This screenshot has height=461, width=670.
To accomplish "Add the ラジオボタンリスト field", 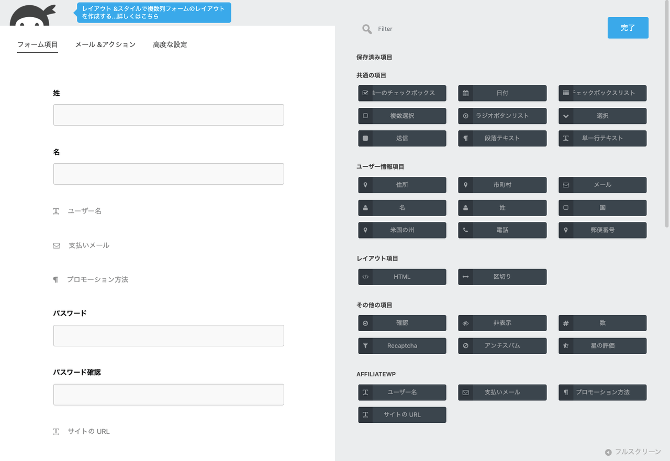I will click(502, 116).
